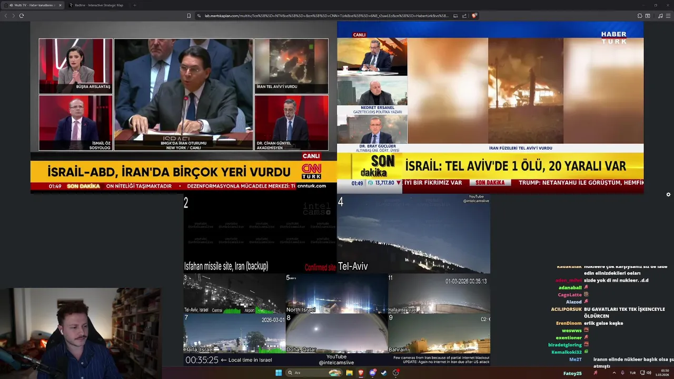Open Brave browser from the taskbar
Viewport: 674px width, 379px height.
pos(361,373)
